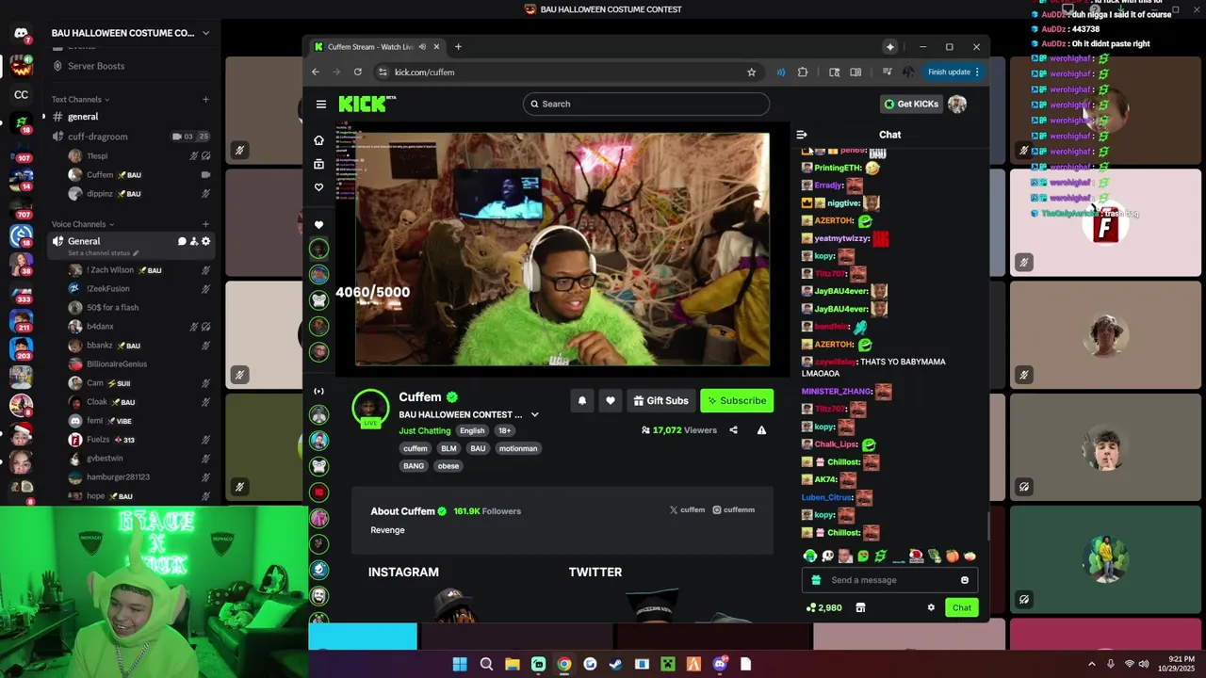This screenshot has height=678, width=1206.
Task: Open Discord Threads icon next to General
Action: click(x=182, y=241)
